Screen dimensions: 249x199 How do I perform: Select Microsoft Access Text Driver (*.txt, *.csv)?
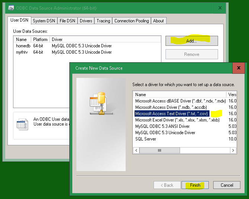click(x=172, y=114)
